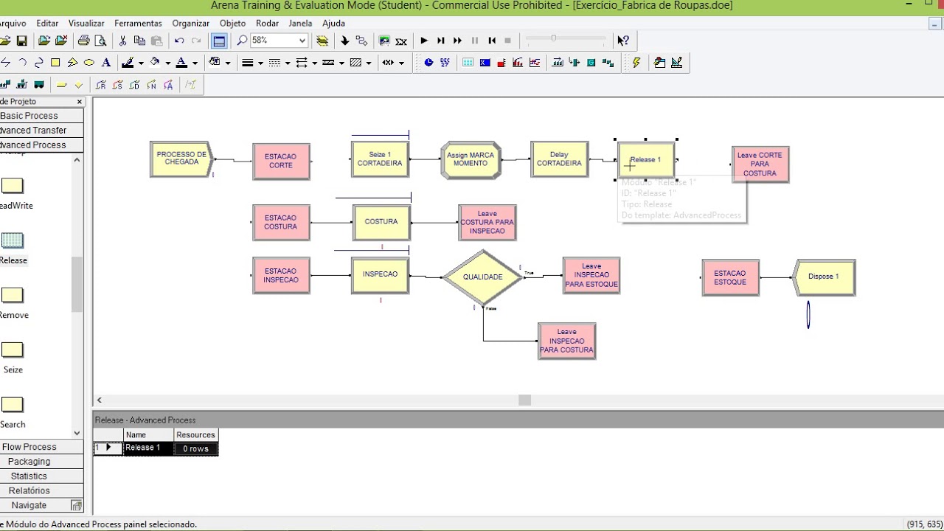Viewport: 944px width, 531px height.
Task: Open the Flow Process panel
Action: [x=41, y=447]
